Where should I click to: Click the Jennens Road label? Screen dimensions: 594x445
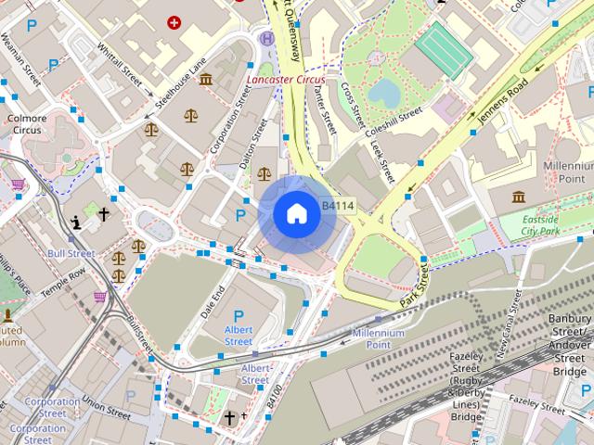pyautogui.click(x=503, y=101)
